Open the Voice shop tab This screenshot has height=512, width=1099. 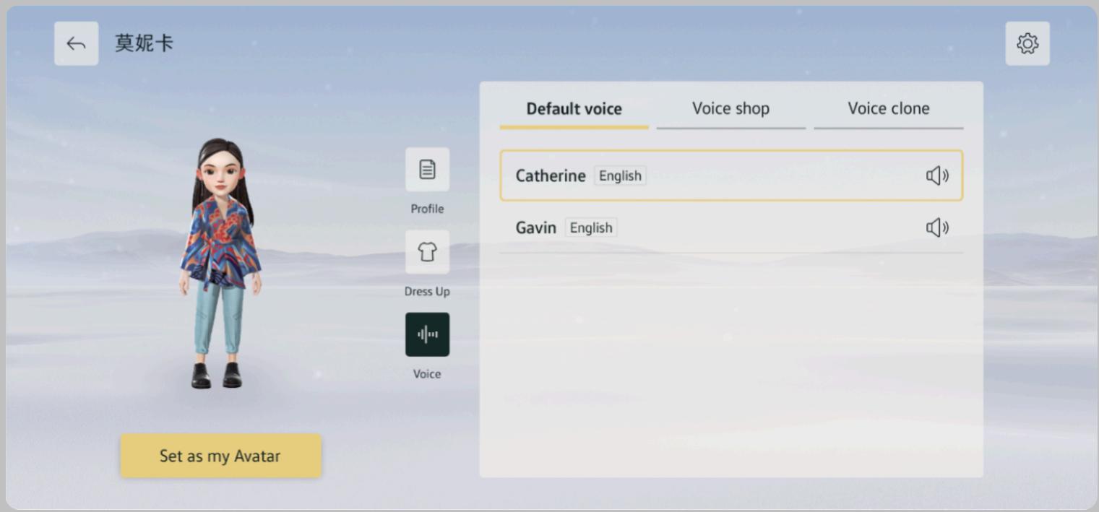(730, 109)
